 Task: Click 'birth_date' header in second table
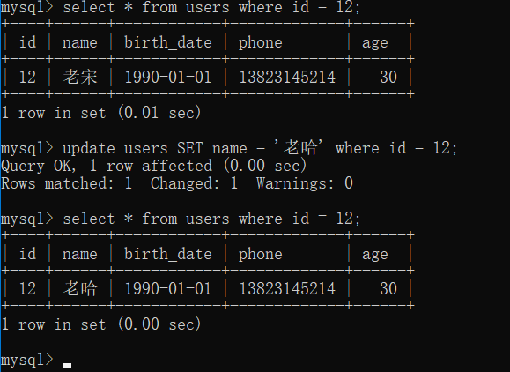(x=168, y=254)
